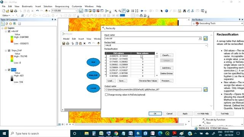
Task: Open Model window Insert menu
Action: tap(81, 39)
